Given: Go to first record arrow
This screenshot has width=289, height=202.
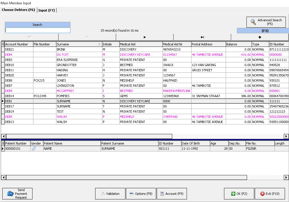Looking at the screenshot, I should click(30, 37).
